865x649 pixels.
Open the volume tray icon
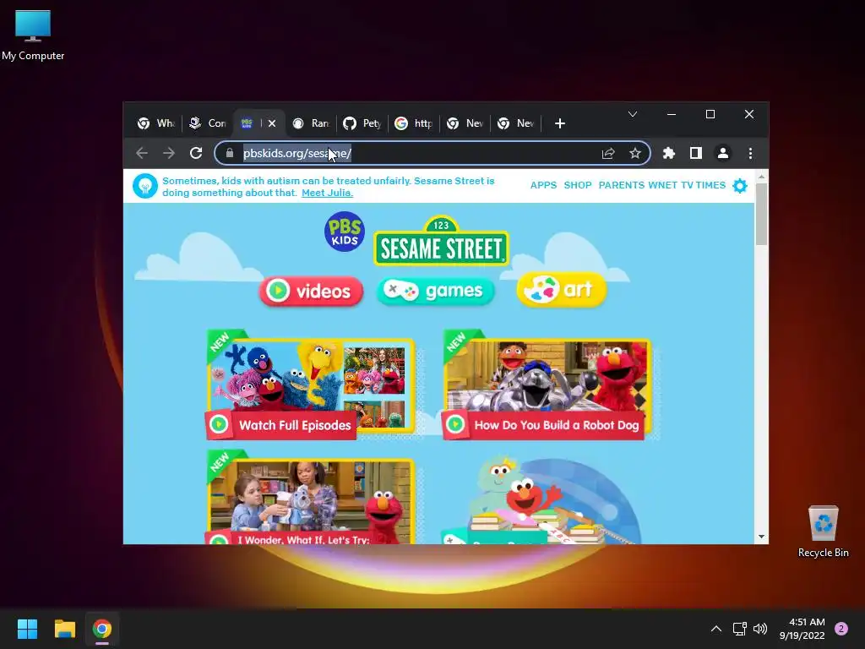pos(760,629)
